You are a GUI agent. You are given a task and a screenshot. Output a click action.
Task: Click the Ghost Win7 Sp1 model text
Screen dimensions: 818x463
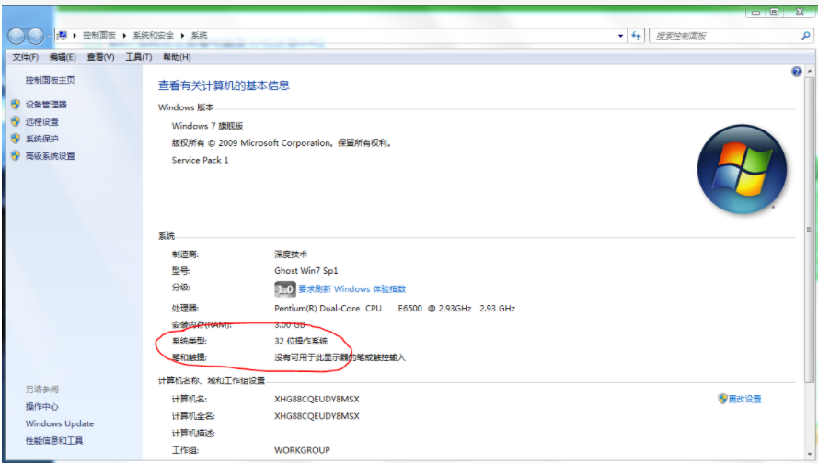[306, 271]
